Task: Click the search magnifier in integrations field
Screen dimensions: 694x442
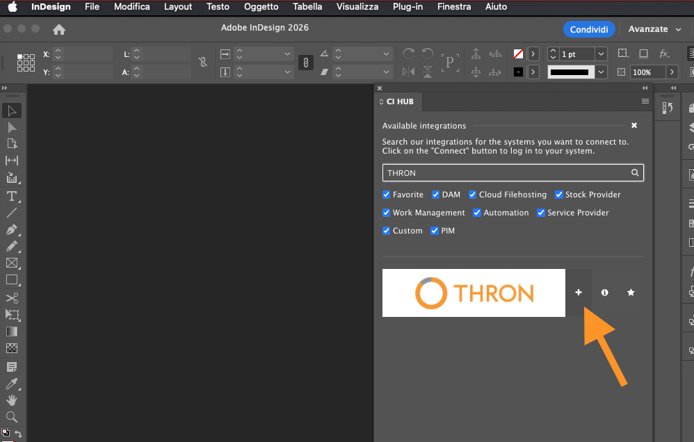Action: [635, 172]
